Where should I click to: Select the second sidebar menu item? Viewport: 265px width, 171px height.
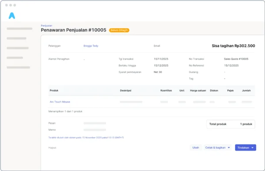(x=17, y=38)
